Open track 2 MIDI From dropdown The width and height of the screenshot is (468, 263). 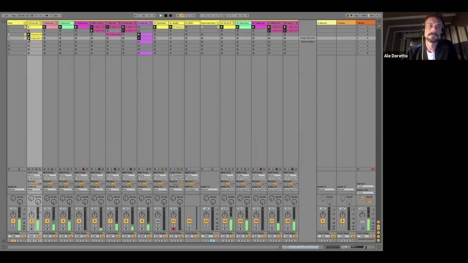point(34,175)
